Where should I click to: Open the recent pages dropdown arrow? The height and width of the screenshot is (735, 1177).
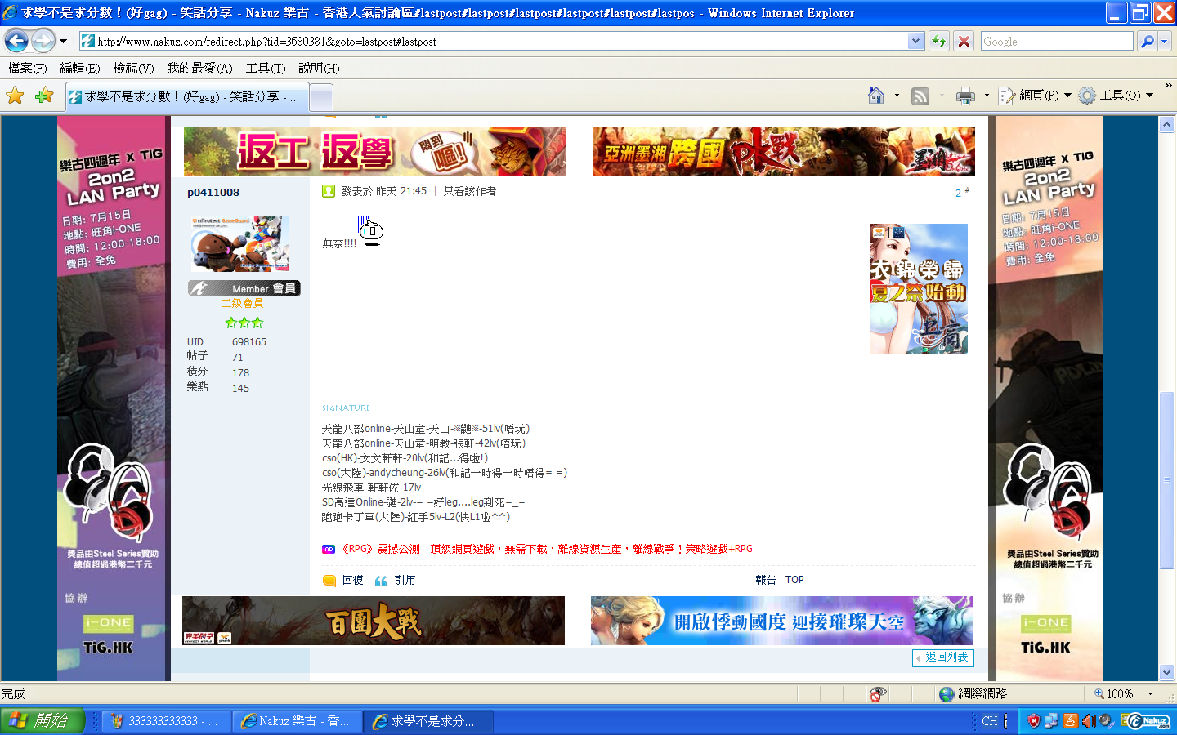click(63, 41)
